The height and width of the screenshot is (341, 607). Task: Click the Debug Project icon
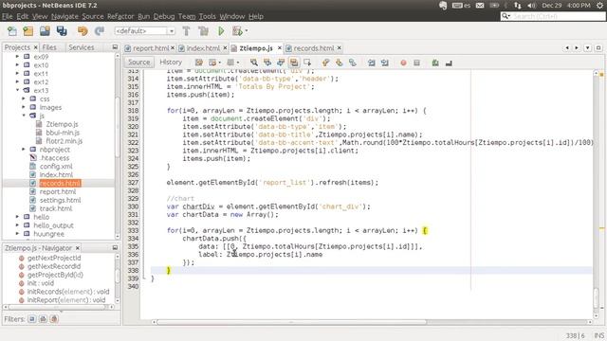237,31
